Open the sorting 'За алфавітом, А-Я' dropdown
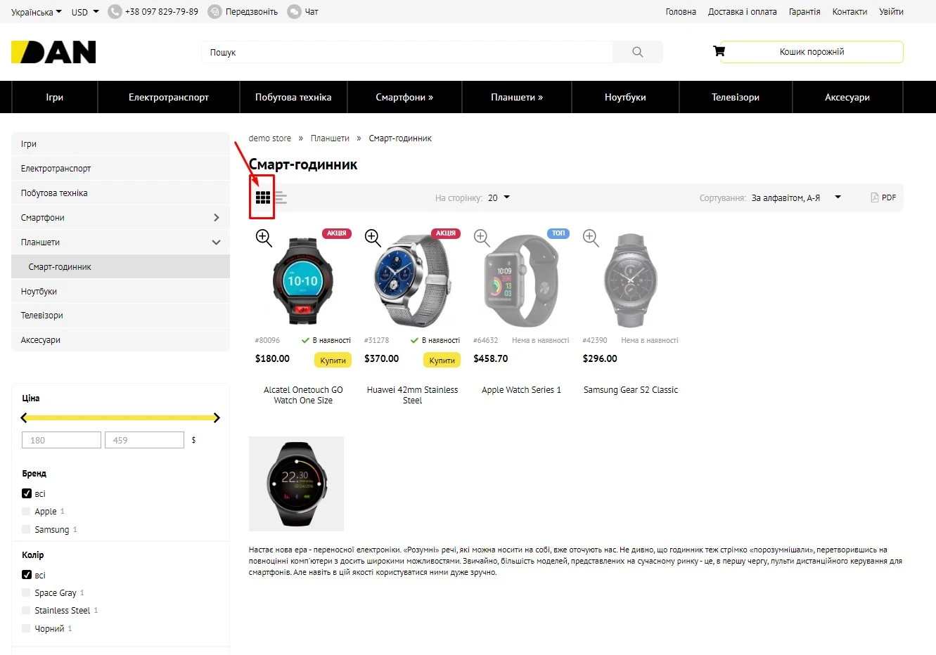The height and width of the screenshot is (655, 936). [795, 197]
